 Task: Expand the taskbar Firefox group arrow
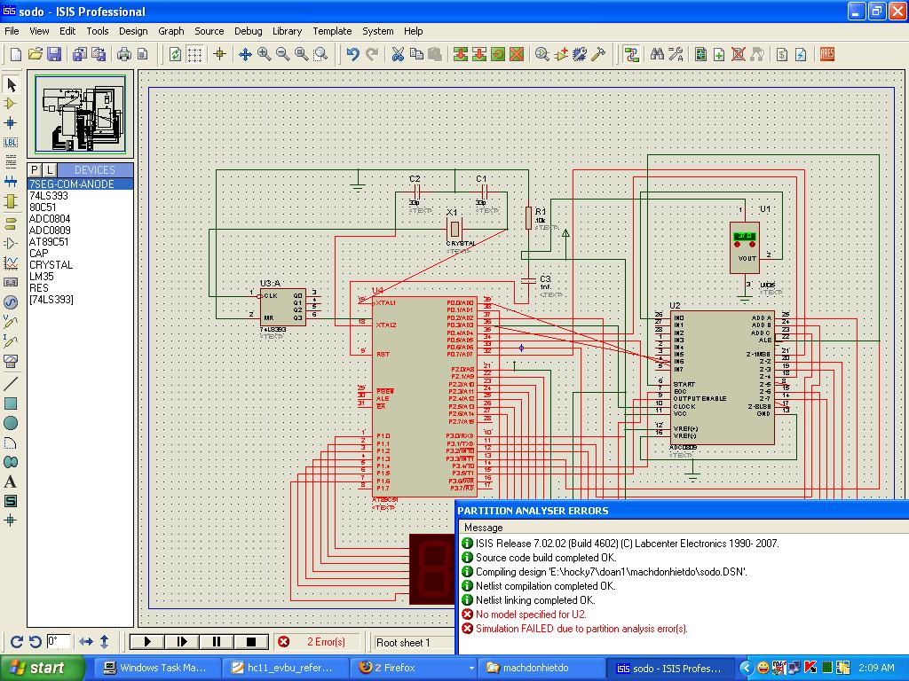coord(470,668)
